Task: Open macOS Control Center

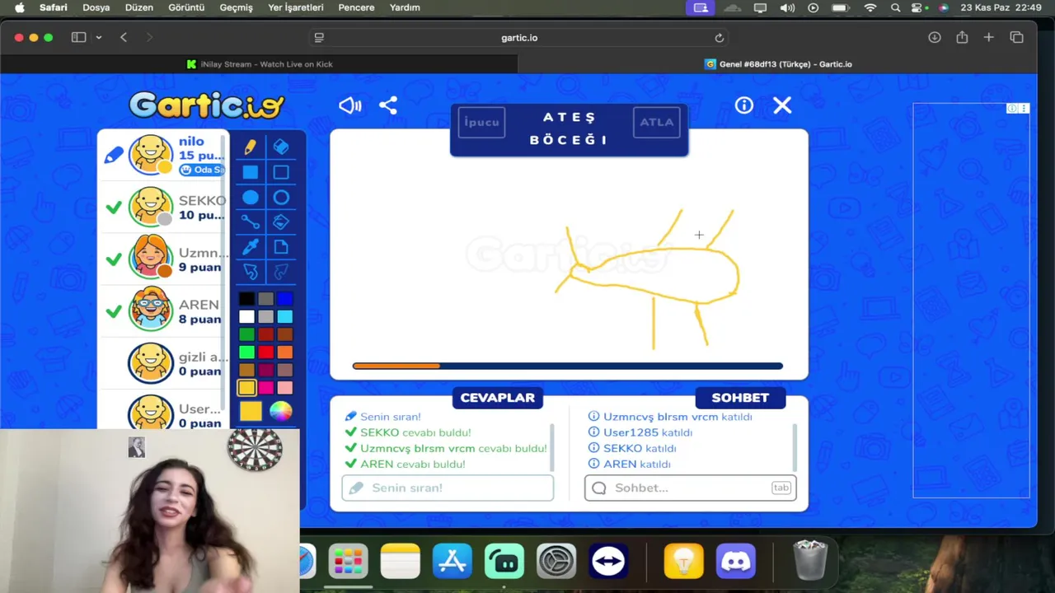Action: tap(918, 7)
